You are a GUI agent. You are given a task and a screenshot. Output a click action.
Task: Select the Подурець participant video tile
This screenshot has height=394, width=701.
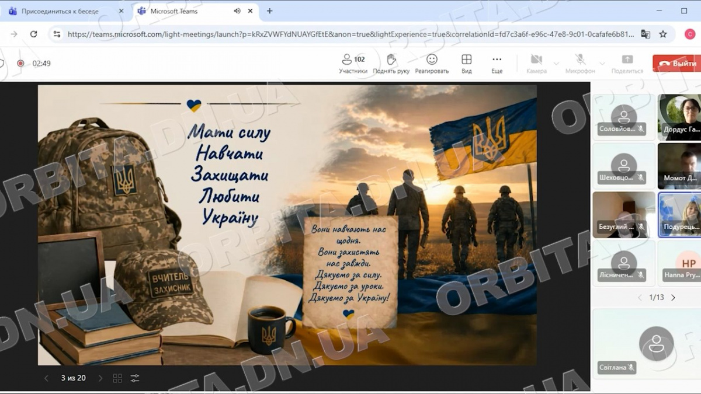679,214
